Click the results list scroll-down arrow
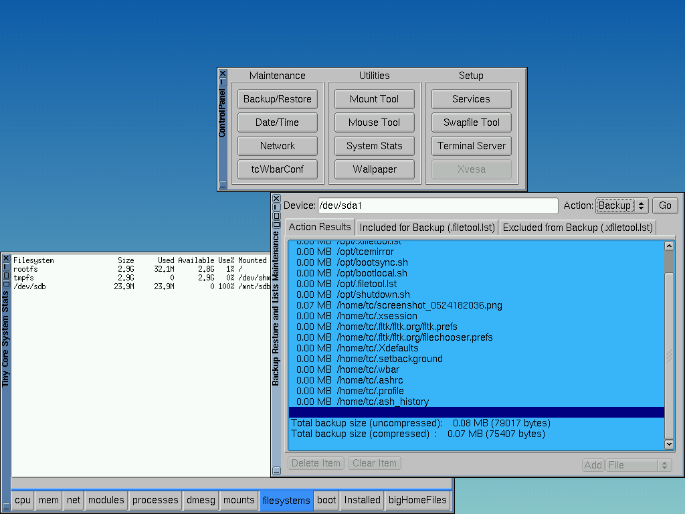The height and width of the screenshot is (514, 685). (x=669, y=444)
